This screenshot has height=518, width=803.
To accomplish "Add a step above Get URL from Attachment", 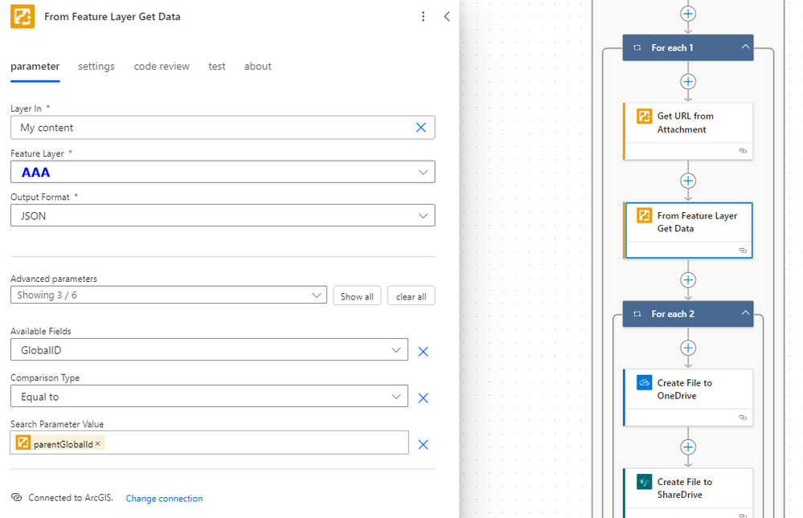I will click(688, 82).
